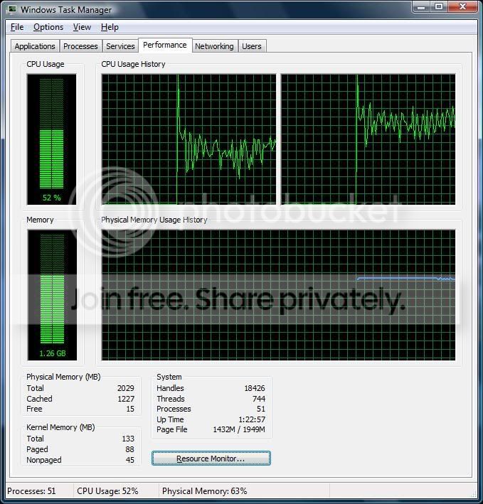Close the Task Manager window
This screenshot has width=483, height=504.
(463, 6)
